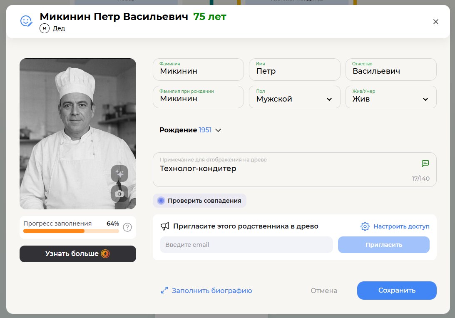
Task: Click the profile edit icon in header
Action: coord(27,21)
